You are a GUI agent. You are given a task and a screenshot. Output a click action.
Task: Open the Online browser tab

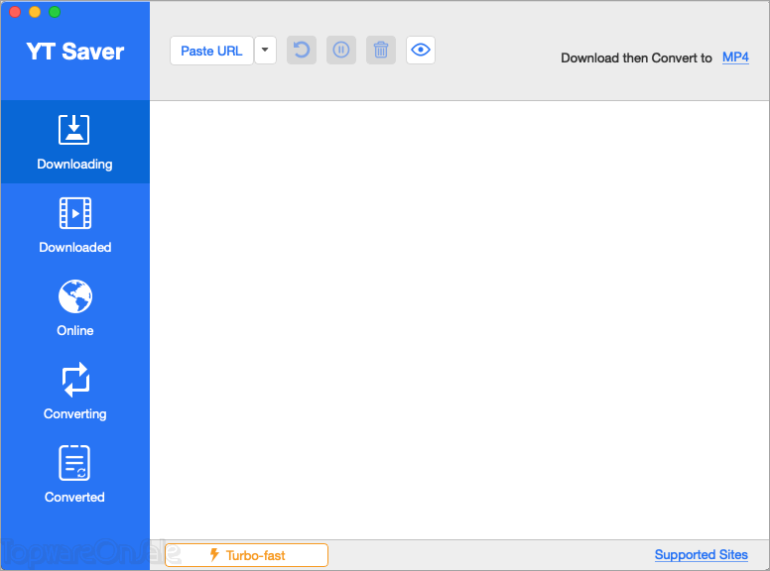click(75, 308)
